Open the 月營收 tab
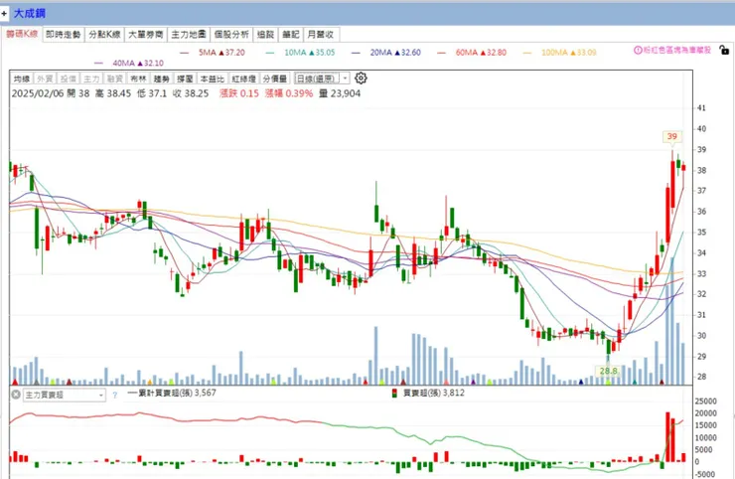Image resolution: width=735 pixels, height=479 pixels. pyautogui.click(x=321, y=34)
